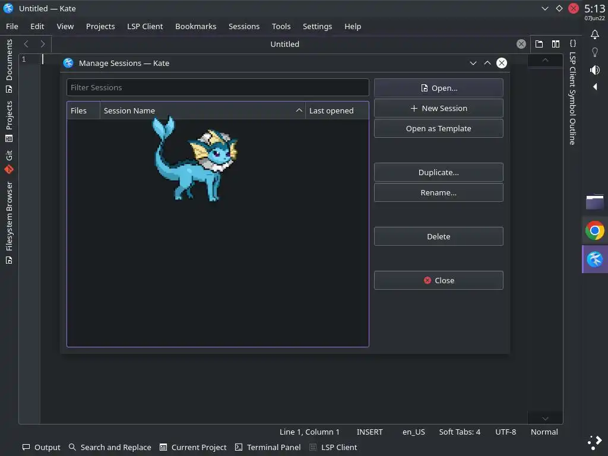
Task: Show the LSP Client bottom panel
Action: (x=334, y=447)
